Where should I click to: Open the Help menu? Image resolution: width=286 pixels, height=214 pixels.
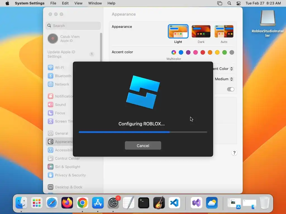[111, 3]
